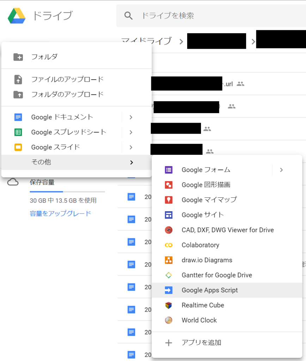Choose Colaboratory from the submenu

pos(227,245)
